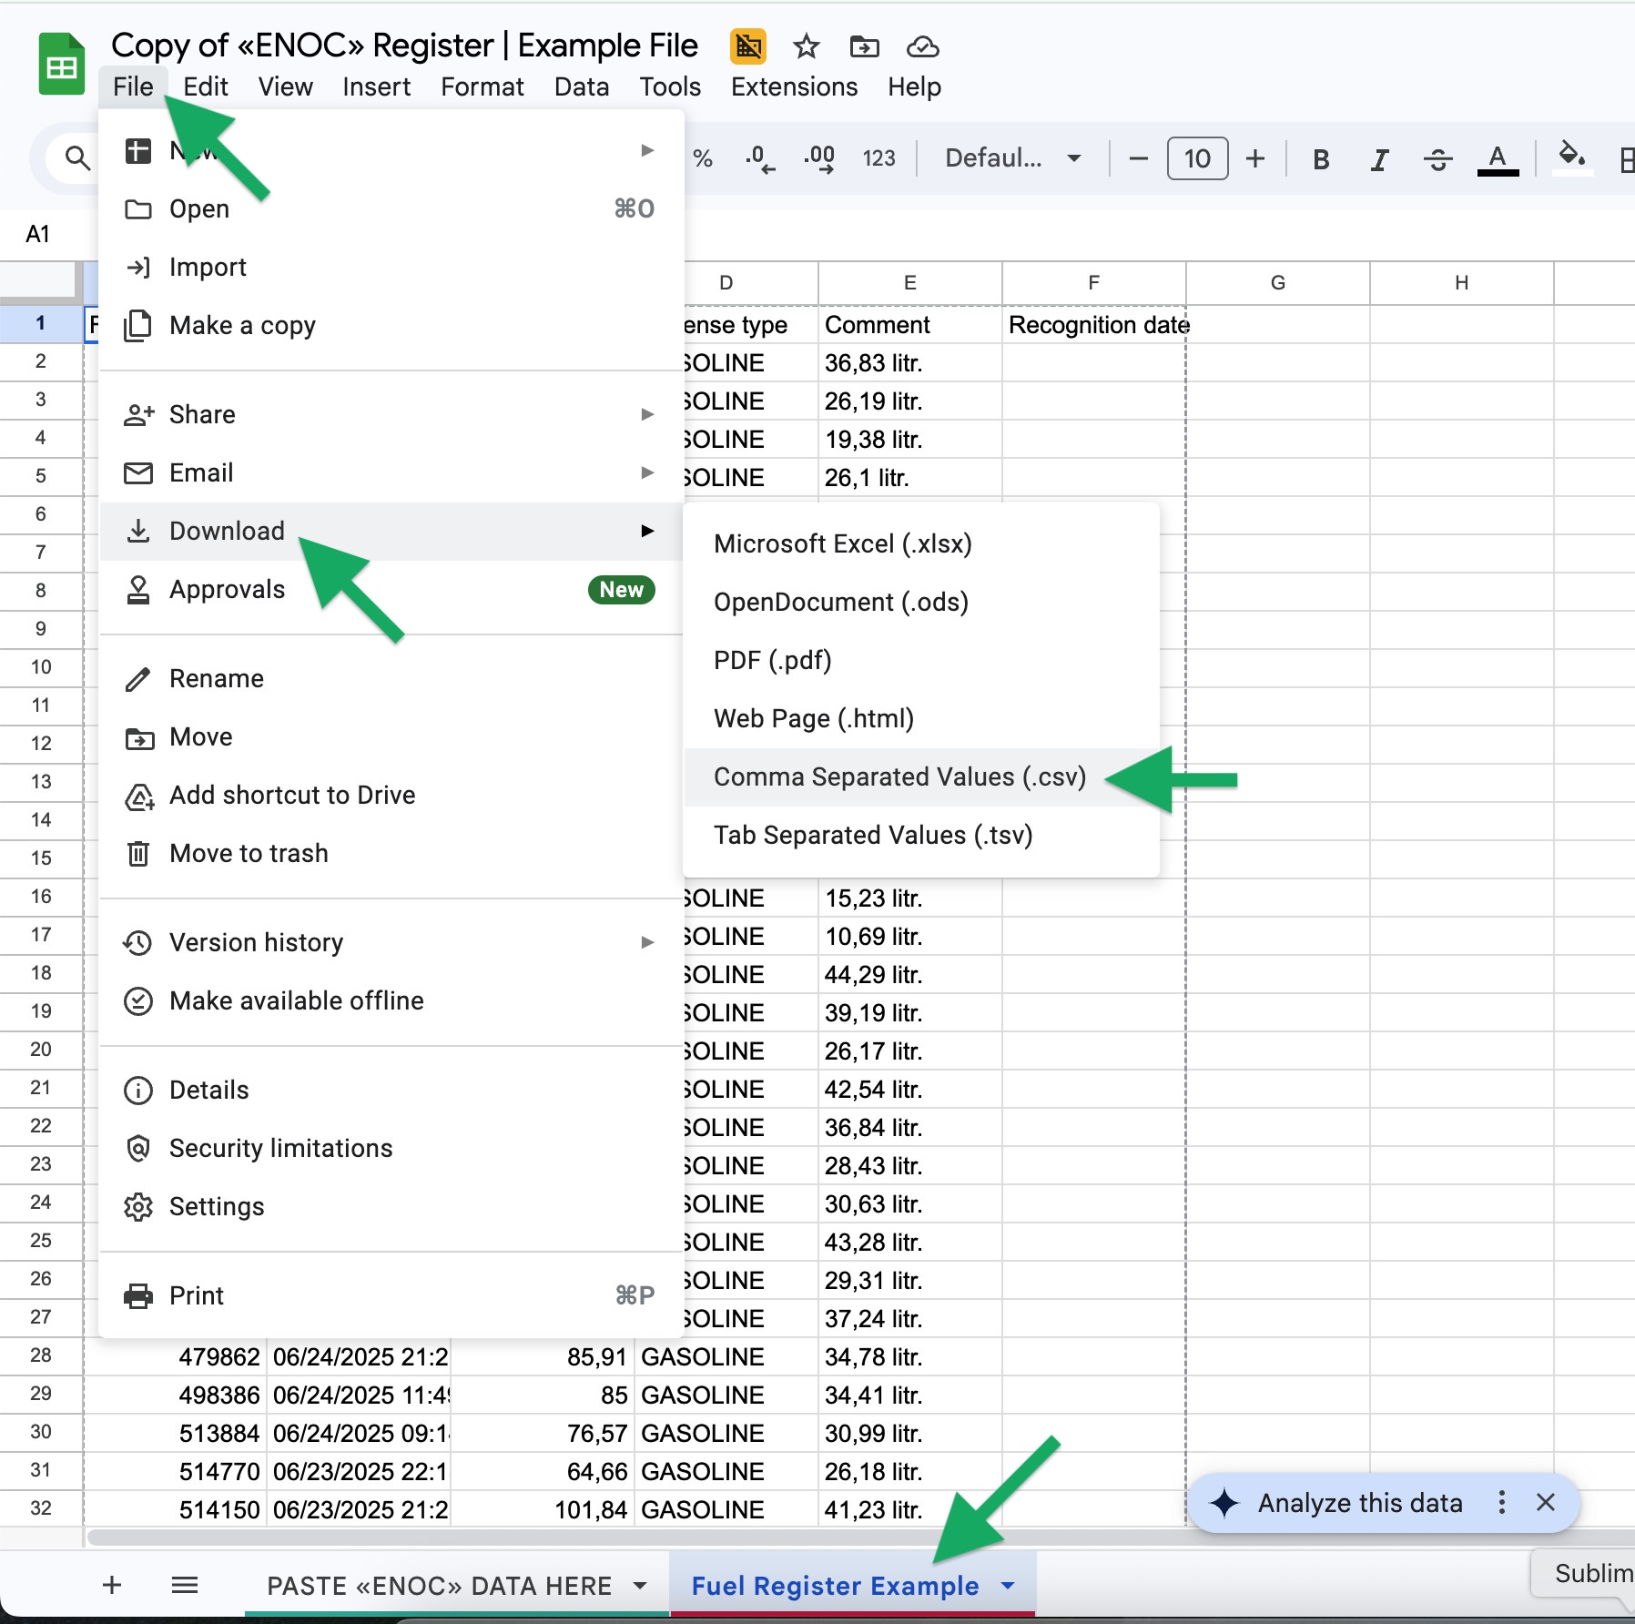Switch to PASTE «ENOC» DATA HERE sheet tab
The height and width of the screenshot is (1624, 1635).
click(x=440, y=1586)
